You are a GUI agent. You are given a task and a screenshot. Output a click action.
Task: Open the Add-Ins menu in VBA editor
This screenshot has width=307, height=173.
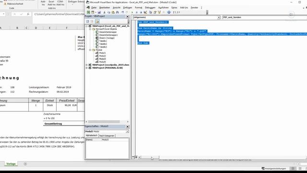(184, 8)
